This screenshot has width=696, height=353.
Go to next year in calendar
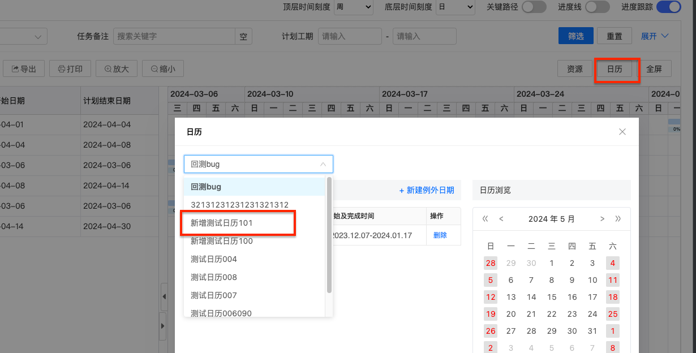pos(618,219)
